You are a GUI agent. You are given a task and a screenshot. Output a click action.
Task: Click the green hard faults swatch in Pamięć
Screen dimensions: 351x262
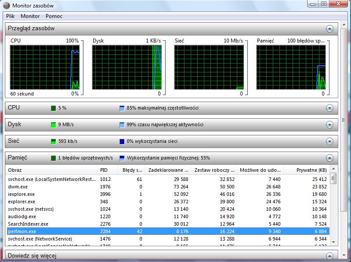coord(53,158)
